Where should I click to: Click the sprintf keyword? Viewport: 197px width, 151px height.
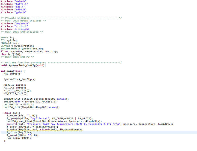[x=12, y=124]
